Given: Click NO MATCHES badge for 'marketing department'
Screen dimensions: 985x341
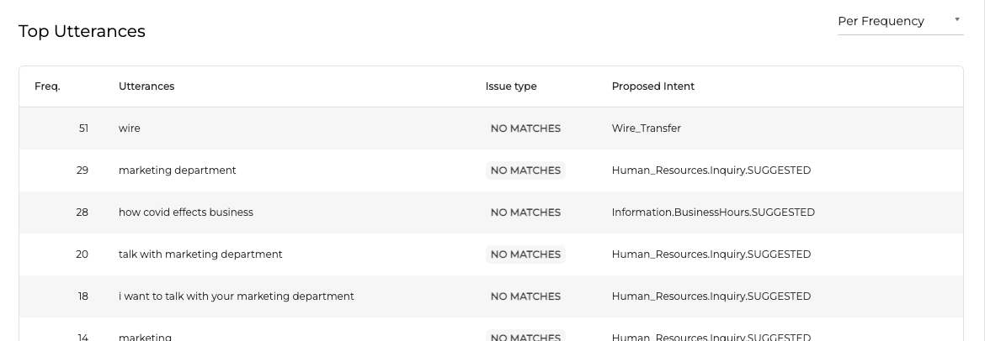Looking at the screenshot, I should pyautogui.click(x=525, y=170).
